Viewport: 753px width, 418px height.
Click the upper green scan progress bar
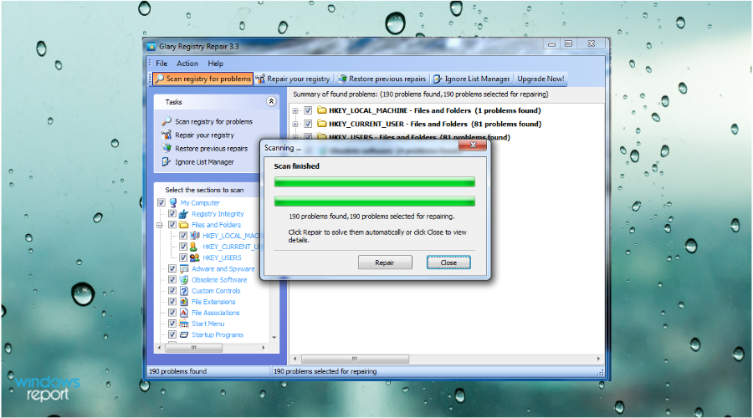(375, 182)
